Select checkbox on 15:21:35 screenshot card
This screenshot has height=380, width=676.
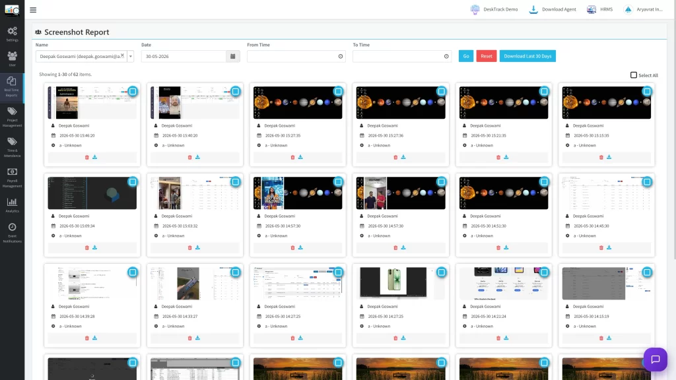[545, 91]
